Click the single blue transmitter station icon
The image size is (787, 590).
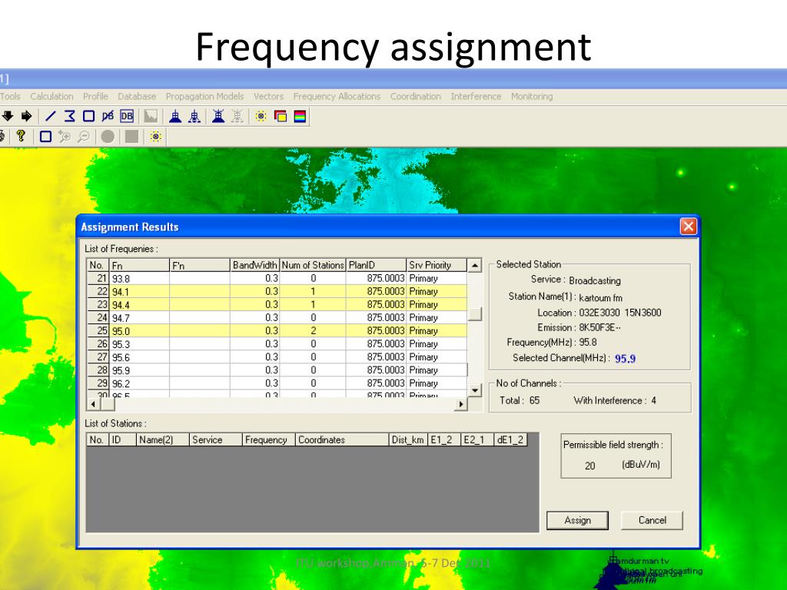pyautogui.click(x=174, y=117)
